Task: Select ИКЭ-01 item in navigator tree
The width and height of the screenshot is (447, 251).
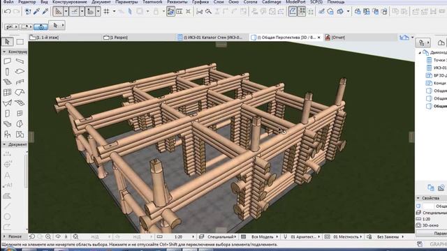Action: click(437, 68)
